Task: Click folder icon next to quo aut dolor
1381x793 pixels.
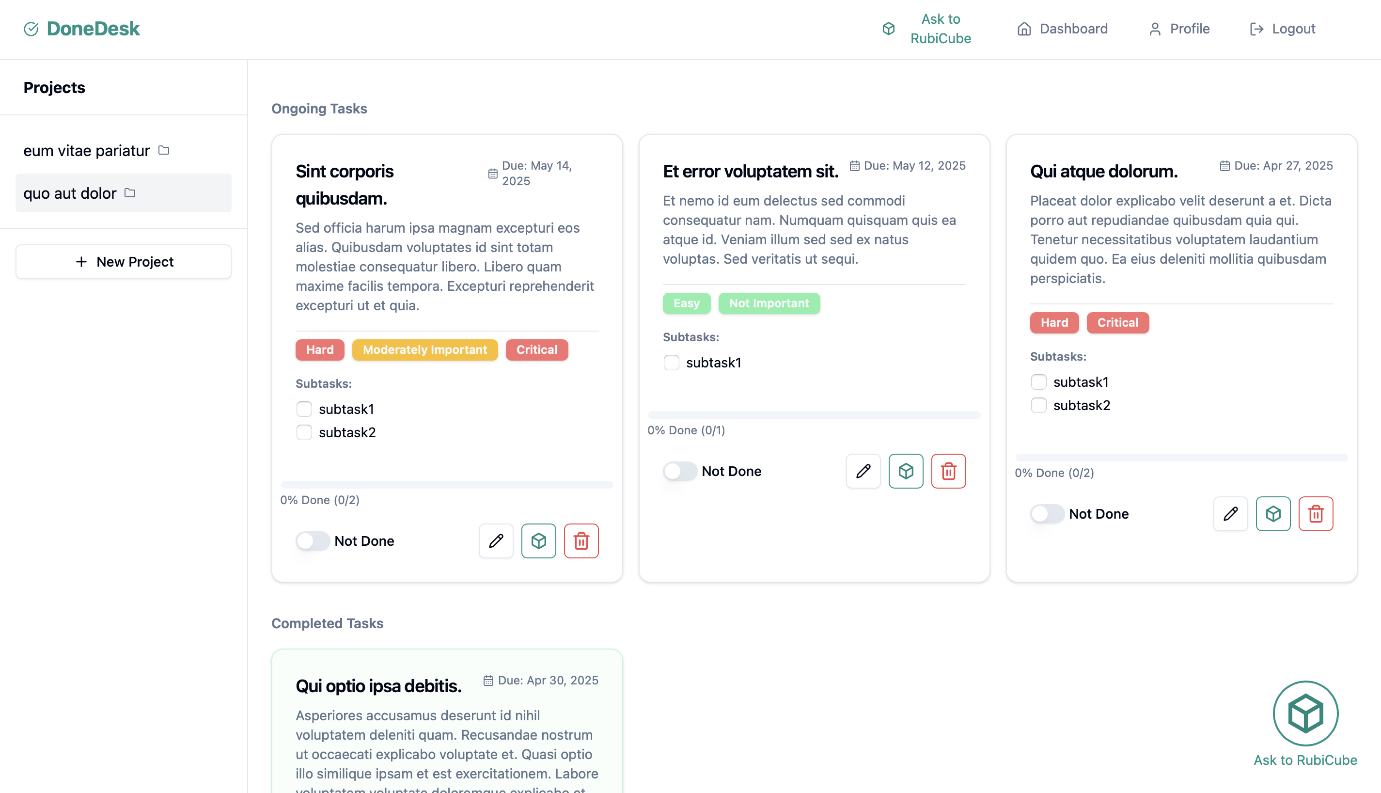Action: coord(129,193)
